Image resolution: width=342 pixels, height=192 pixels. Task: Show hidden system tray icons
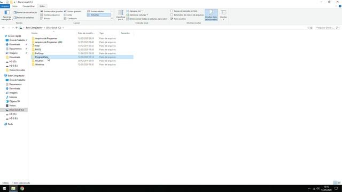click(309, 188)
